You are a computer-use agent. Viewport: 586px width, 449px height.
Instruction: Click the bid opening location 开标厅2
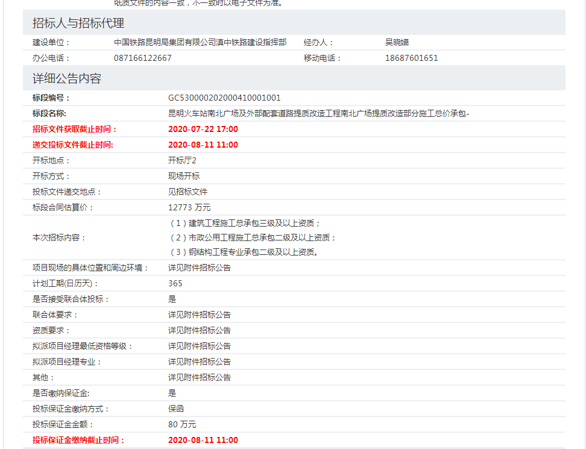click(182, 160)
